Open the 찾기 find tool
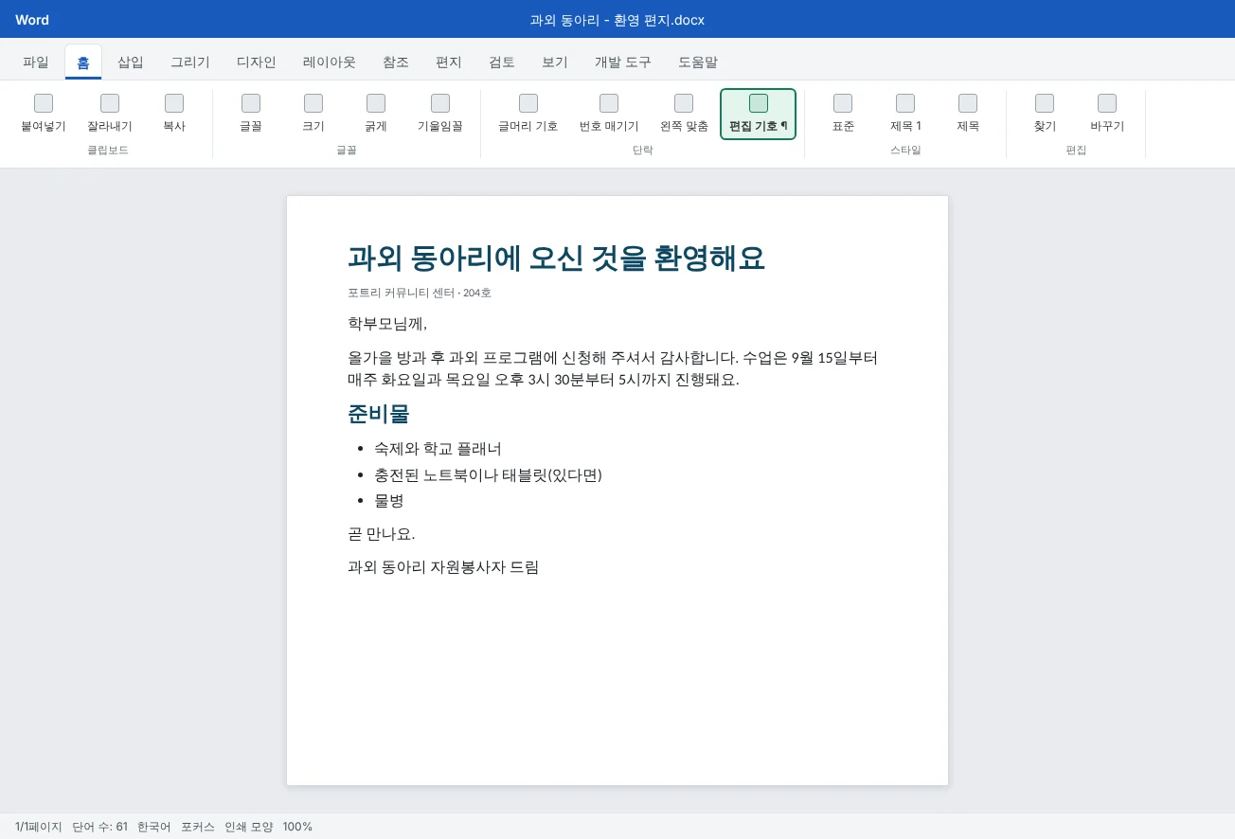This screenshot has width=1235, height=839. coord(1045,114)
